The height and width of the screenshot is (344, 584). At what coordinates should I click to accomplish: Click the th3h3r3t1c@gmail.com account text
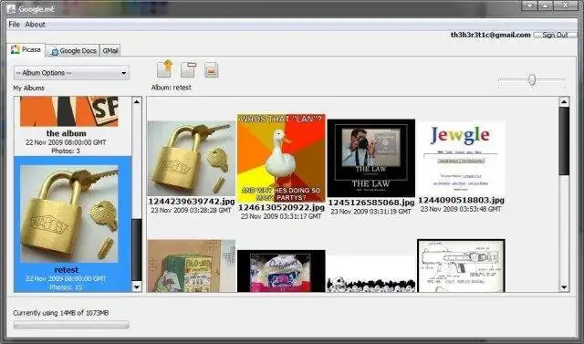(x=491, y=35)
